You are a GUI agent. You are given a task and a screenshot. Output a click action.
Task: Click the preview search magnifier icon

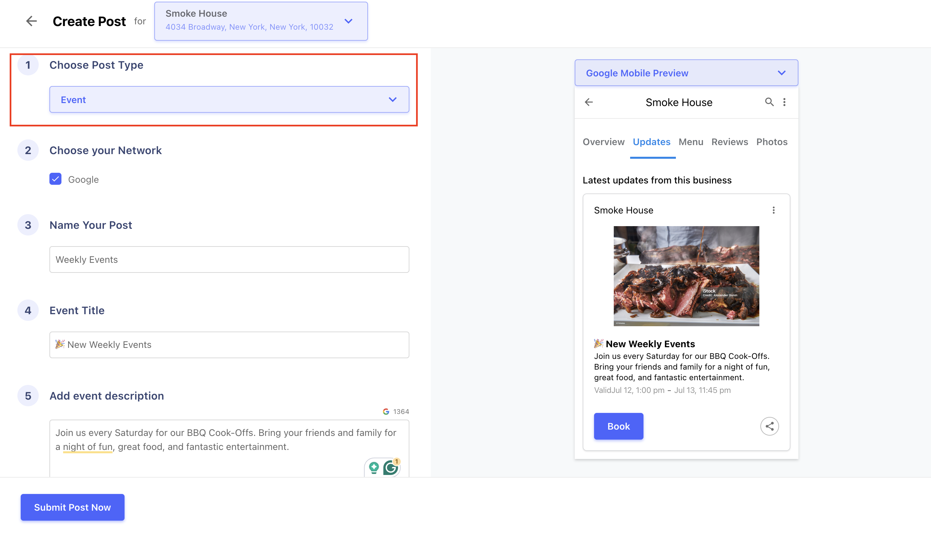tap(769, 102)
